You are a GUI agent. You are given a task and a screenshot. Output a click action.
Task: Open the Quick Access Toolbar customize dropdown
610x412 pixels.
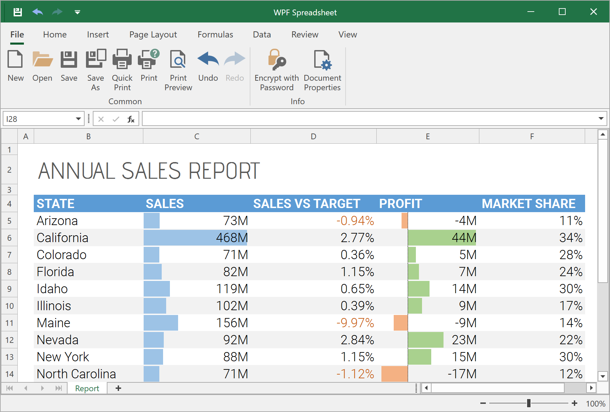(x=77, y=12)
